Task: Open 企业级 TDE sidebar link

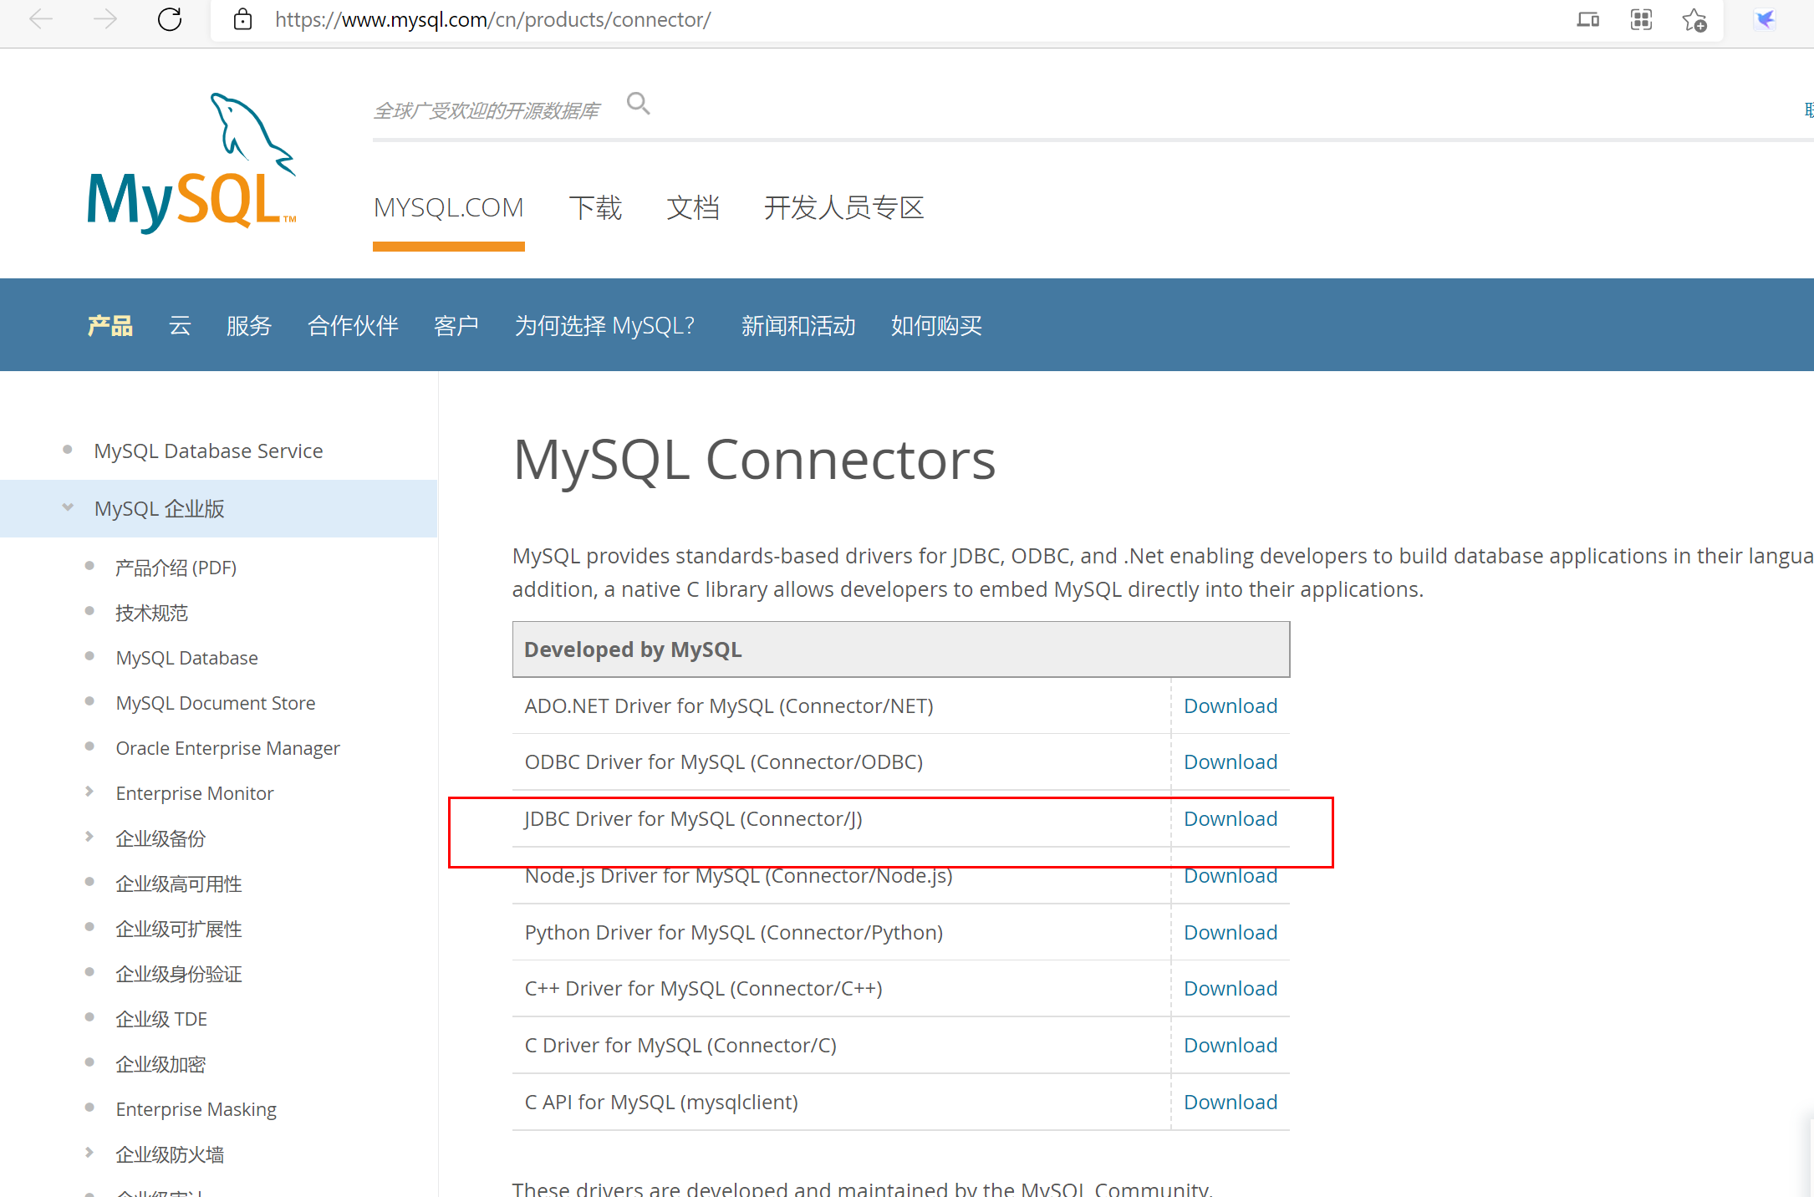Action: (161, 1019)
